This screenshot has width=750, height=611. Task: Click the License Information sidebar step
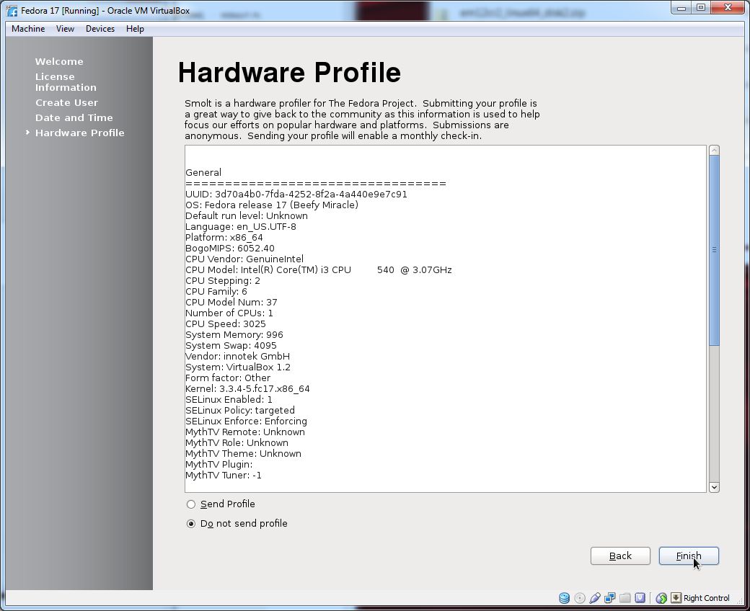[66, 81]
